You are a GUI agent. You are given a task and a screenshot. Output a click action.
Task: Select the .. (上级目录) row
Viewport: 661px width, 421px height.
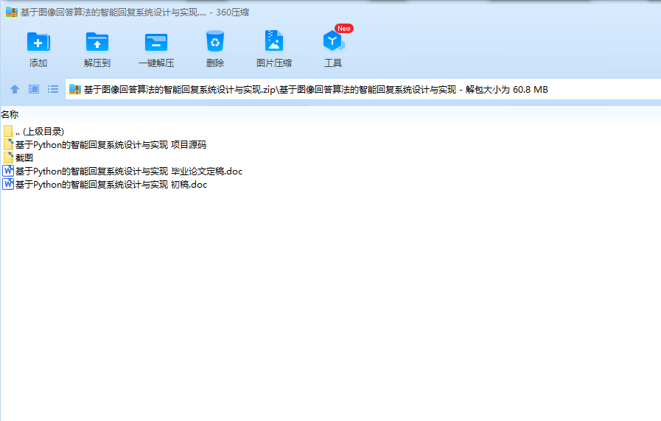[40, 132]
